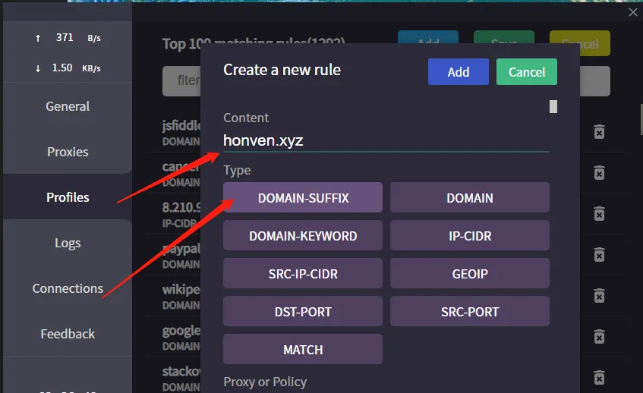Click the Content field containing honven.xyz
Viewport: 643px width, 393px height.
point(386,140)
